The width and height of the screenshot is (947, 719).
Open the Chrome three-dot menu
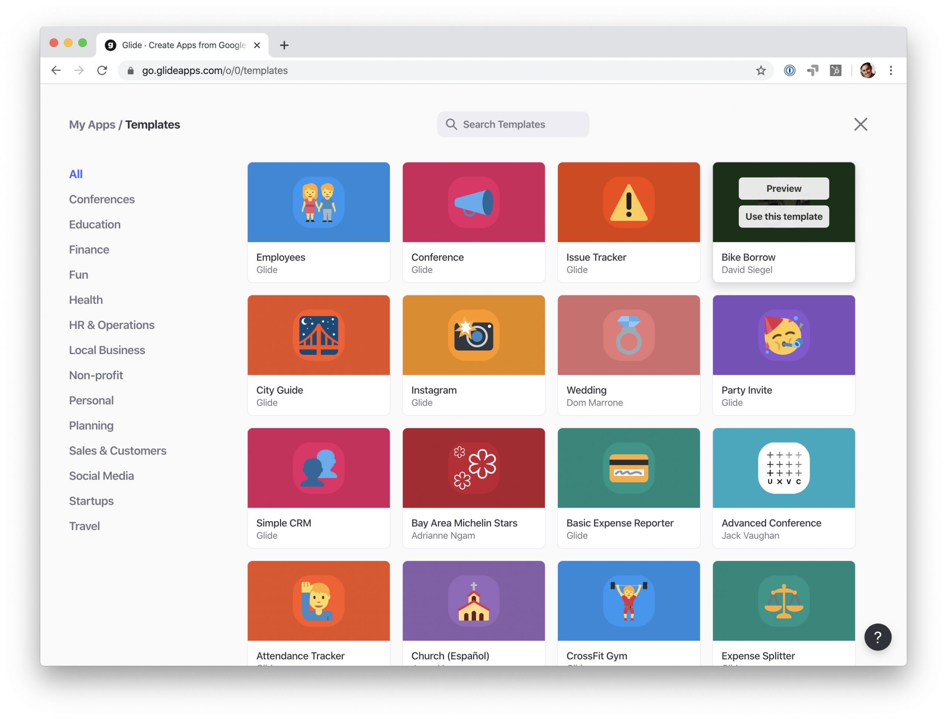tap(890, 70)
